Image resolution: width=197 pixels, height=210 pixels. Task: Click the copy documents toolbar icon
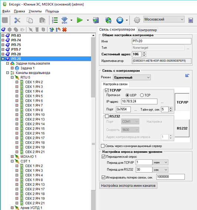coord(30,20)
